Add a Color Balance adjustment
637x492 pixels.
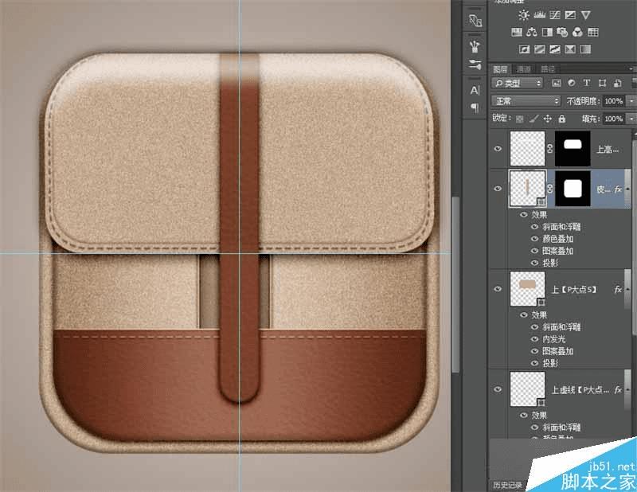click(x=532, y=32)
